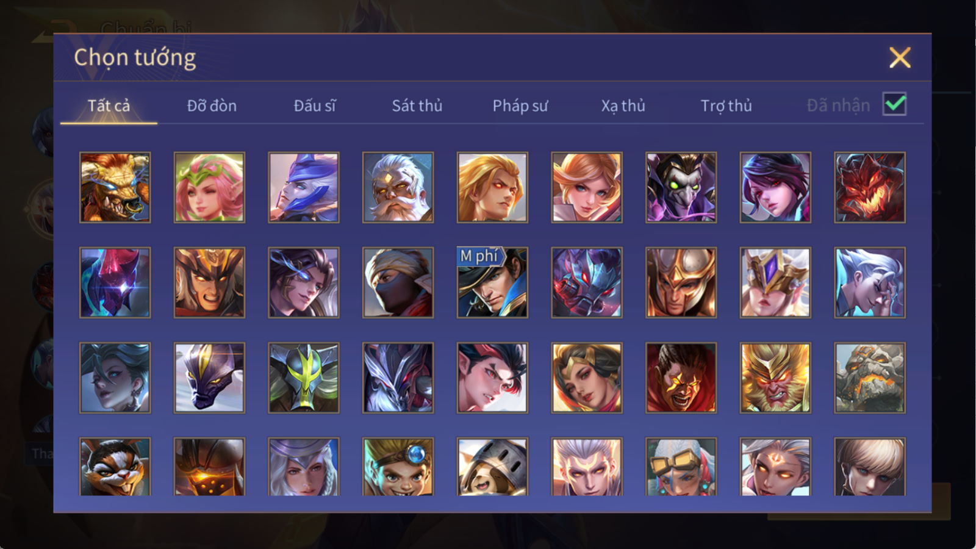Select the raccoon hero portrait
Viewport: 976px width, 549px height.
[x=115, y=467]
